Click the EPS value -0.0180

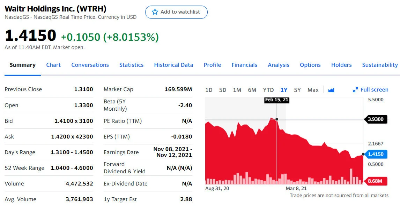182,137
